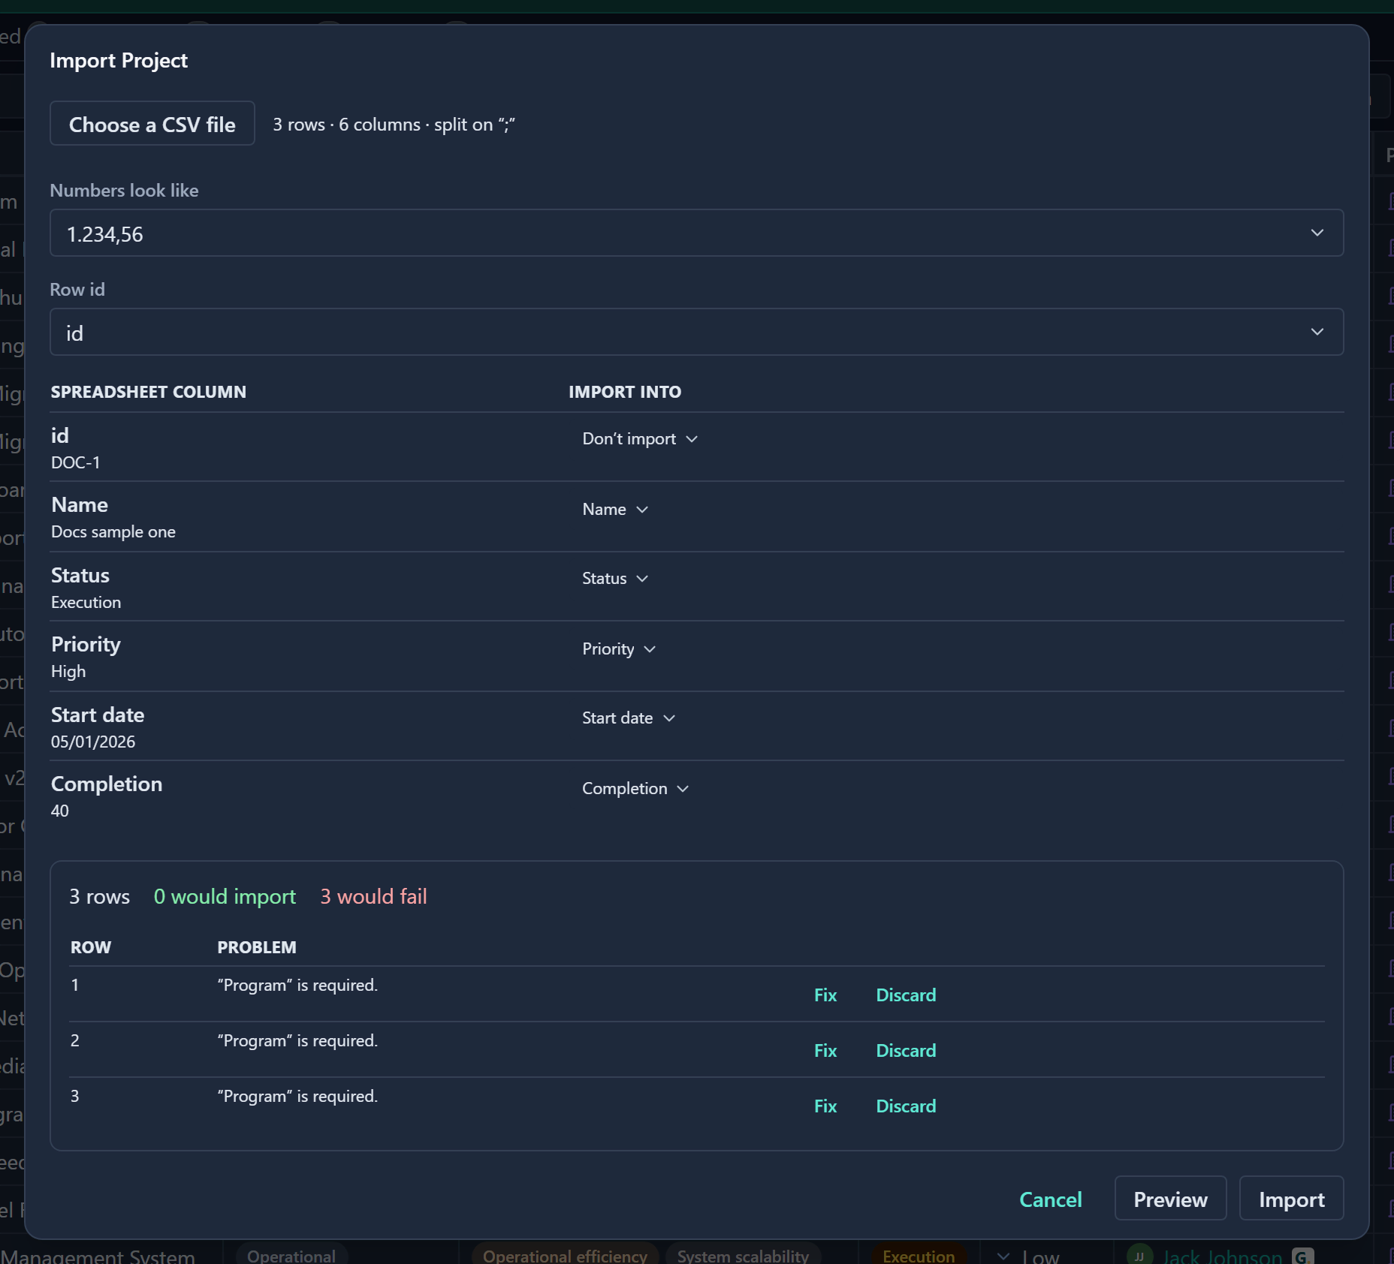
Task: Fix the problem in row 3
Action: (x=825, y=1106)
